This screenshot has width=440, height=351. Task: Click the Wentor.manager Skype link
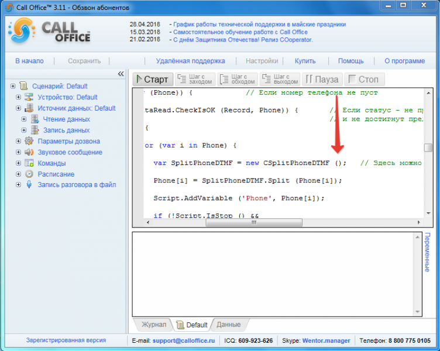point(326,340)
